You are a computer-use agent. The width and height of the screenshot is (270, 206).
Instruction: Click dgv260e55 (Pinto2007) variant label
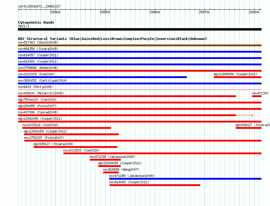coord(37,106)
